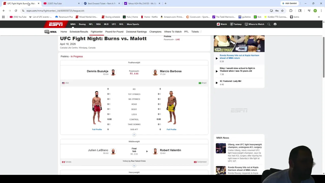325x183 pixels.
Task: Switch to the Yahoo H2H-Pts tab
Action: point(142,3)
